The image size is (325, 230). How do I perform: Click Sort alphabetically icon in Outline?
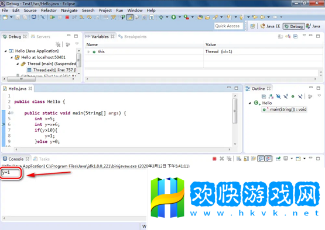pyautogui.click(x=271, y=96)
